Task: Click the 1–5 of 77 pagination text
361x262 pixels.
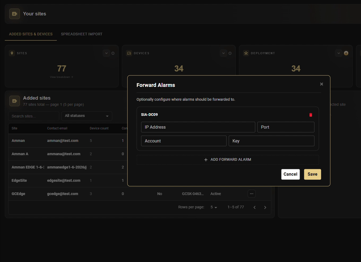Action: click(236, 207)
